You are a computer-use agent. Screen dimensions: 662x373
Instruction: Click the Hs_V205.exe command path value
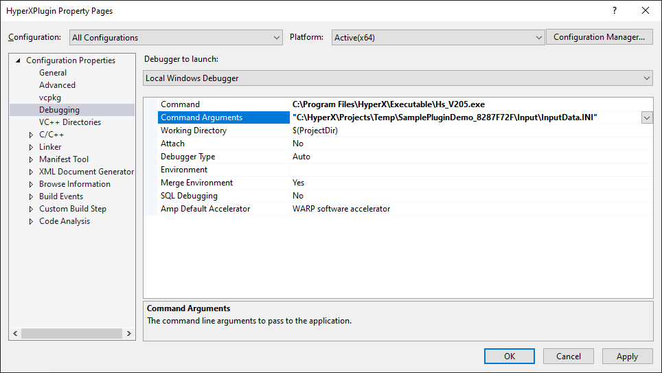pyautogui.click(x=389, y=104)
